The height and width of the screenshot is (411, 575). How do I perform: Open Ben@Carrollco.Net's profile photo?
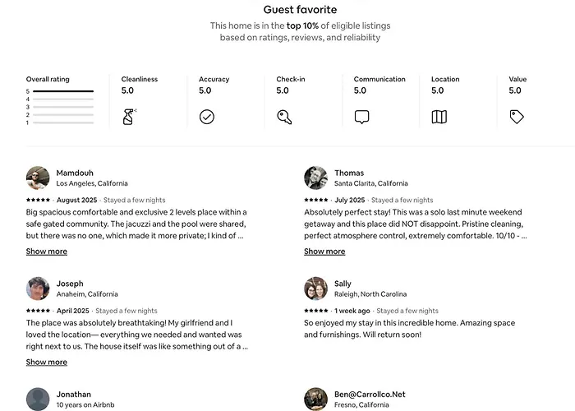[x=315, y=399]
